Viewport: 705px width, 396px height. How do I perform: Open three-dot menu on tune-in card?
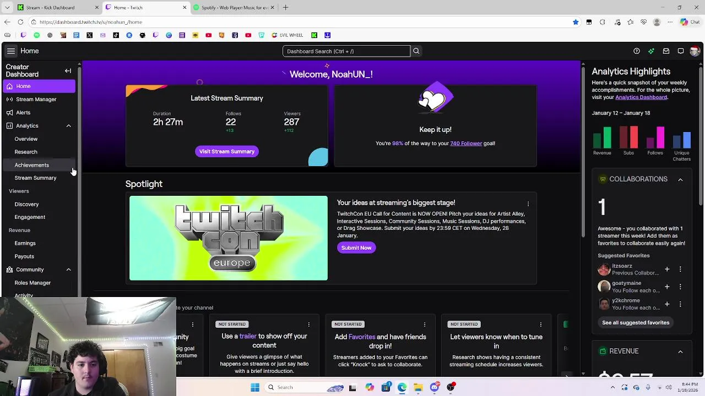pos(541,324)
